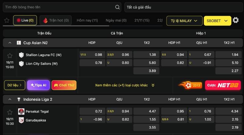Open the settings gear icon

point(235,20)
